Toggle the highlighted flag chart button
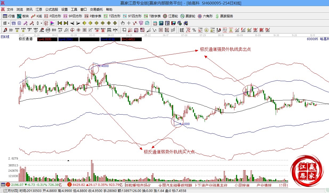 point(52,23)
